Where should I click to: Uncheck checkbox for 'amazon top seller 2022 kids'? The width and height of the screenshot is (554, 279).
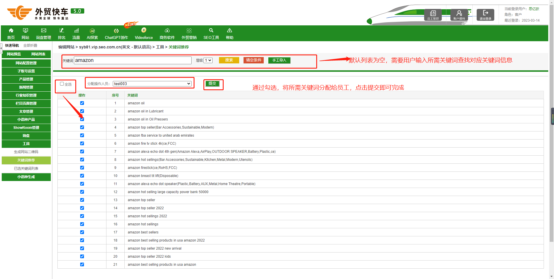[82, 257]
